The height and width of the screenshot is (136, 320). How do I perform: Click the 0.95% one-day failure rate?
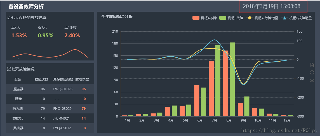(x=46, y=36)
